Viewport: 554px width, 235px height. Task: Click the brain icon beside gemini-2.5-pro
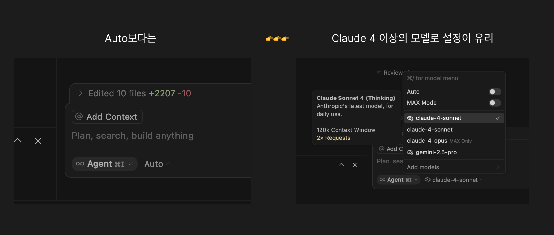tap(410, 152)
